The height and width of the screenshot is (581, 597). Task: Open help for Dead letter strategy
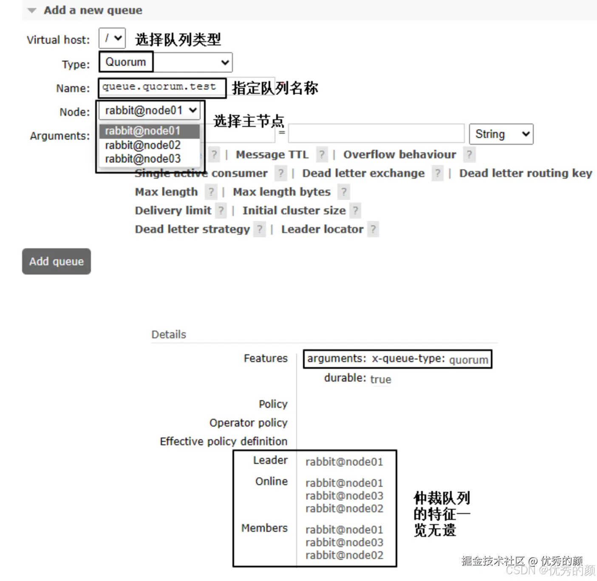[x=259, y=229]
